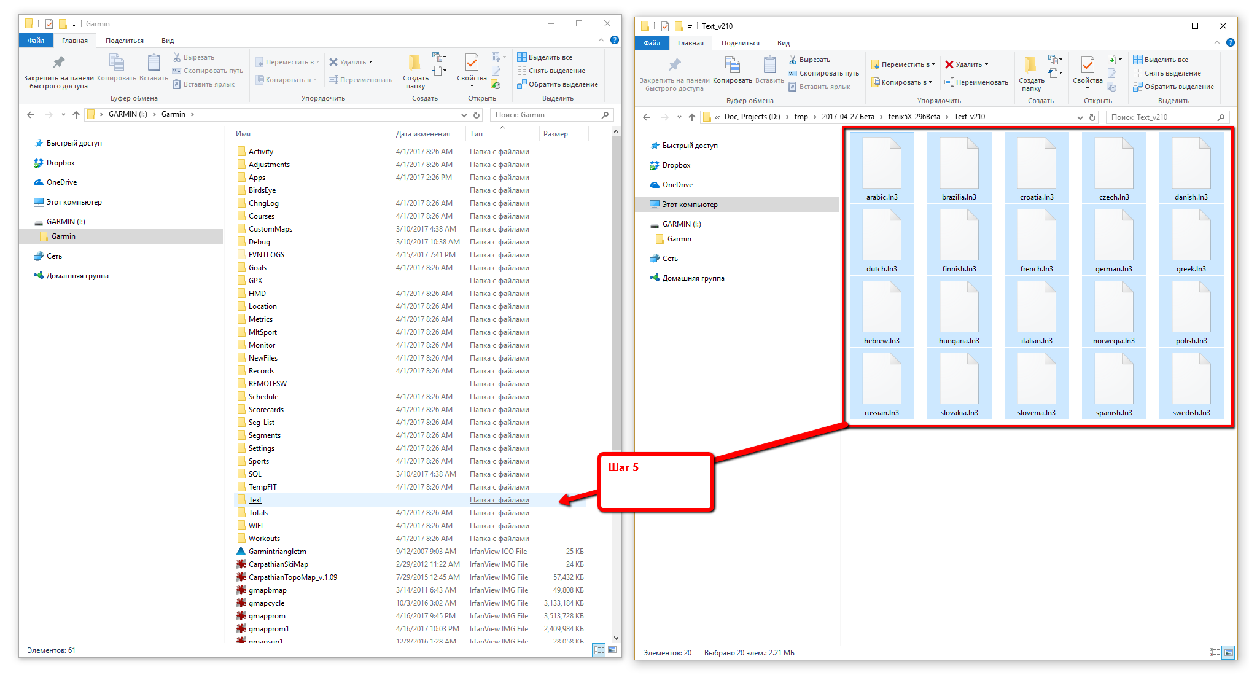The height and width of the screenshot is (675, 1249).
Task: Switch to Поделиться tab in Text_v210 window
Action: coord(740,43)
